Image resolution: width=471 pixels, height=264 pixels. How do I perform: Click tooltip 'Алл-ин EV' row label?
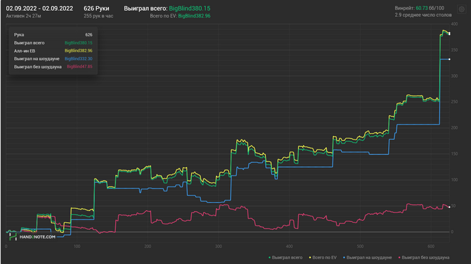[x=25, y=51]
